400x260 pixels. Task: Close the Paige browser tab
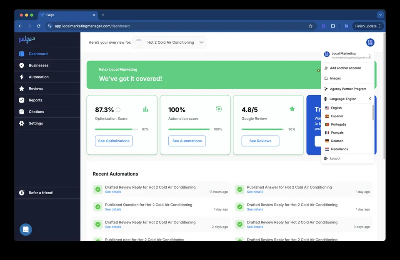coord(94,15)
